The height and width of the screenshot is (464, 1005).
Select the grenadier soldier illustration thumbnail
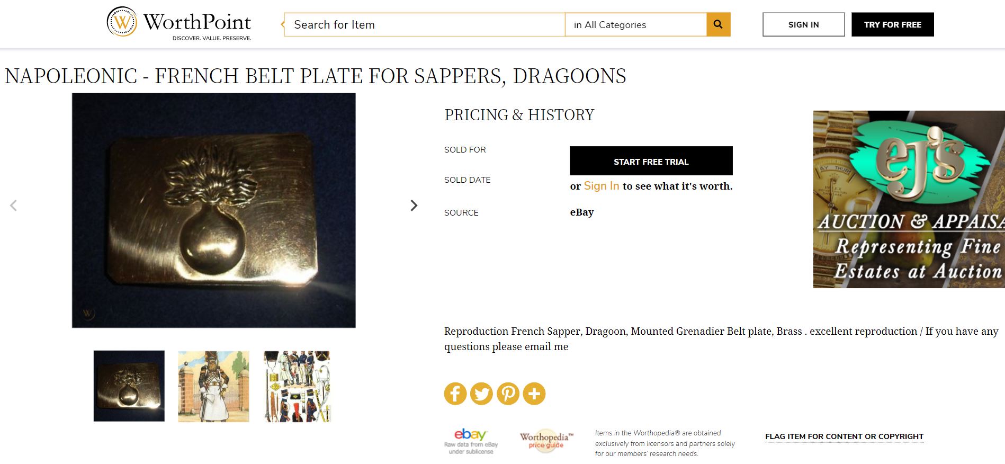(x=213, y=386)
